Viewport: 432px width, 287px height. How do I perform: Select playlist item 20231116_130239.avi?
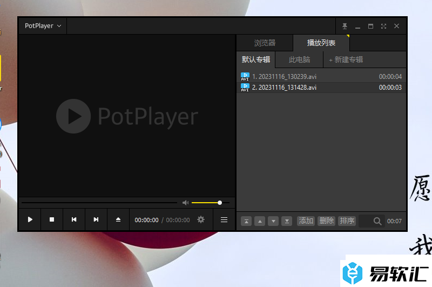pos(321,77)
